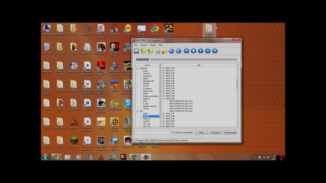Select the Computer desktop icon

47,30
